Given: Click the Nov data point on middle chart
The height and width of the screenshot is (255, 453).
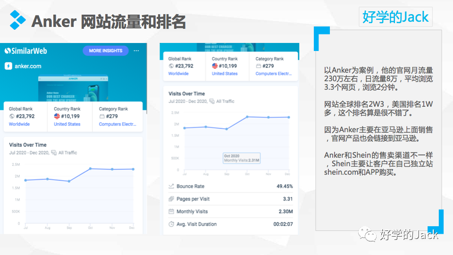Looking at the screenshot, I should click(x=268, y=118).
